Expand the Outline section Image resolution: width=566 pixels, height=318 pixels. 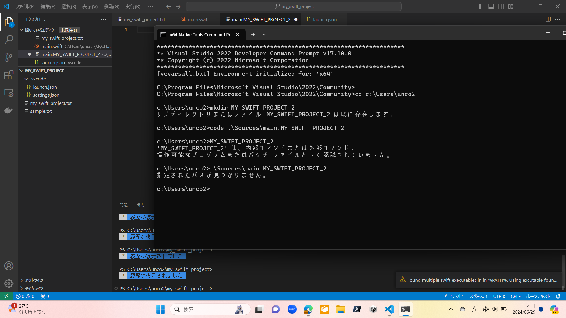(x=22, y=280)
